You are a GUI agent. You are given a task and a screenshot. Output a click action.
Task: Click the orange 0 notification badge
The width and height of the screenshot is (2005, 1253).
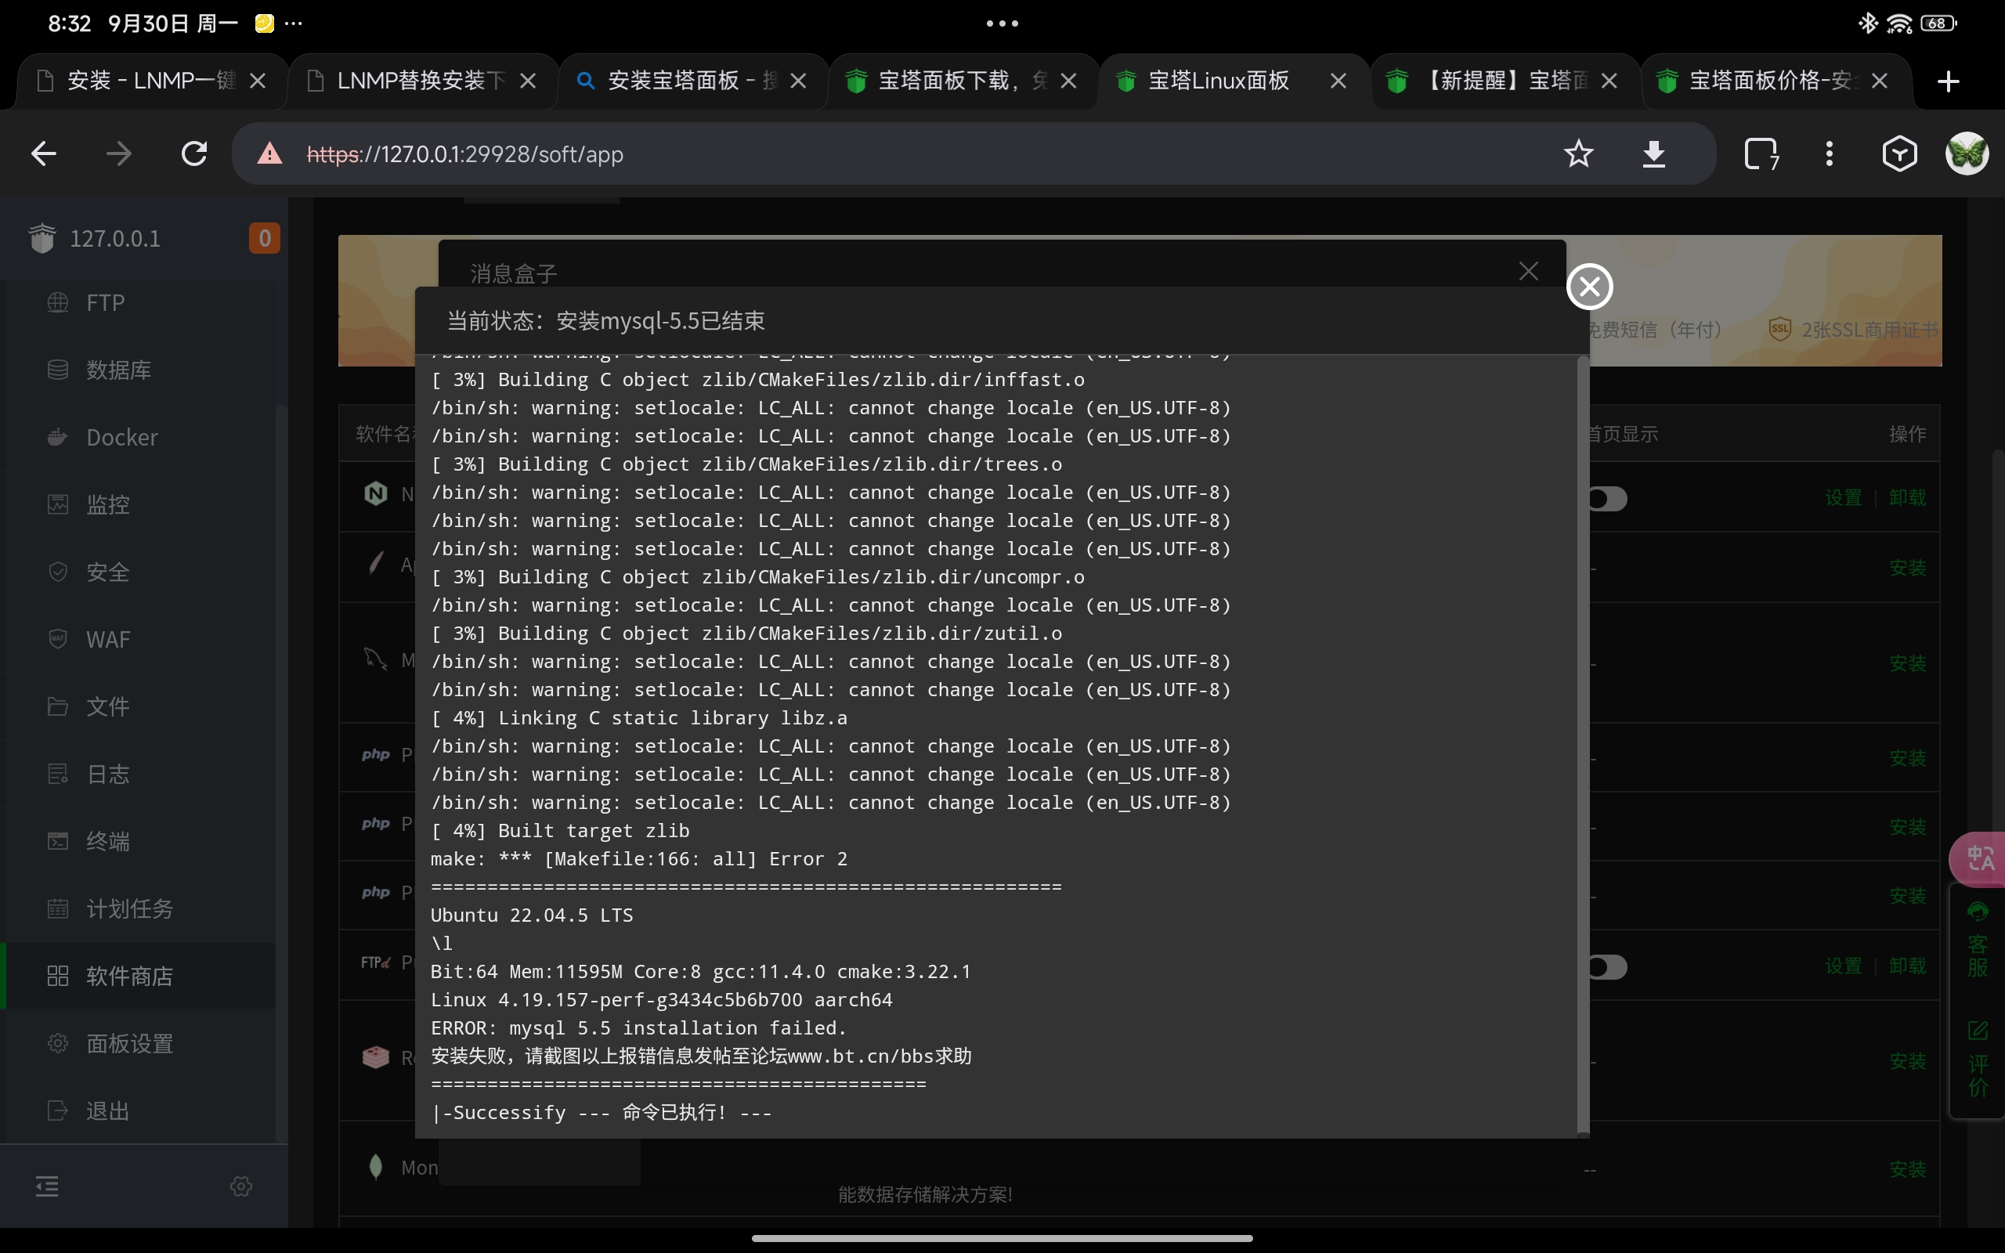point(264,239)
